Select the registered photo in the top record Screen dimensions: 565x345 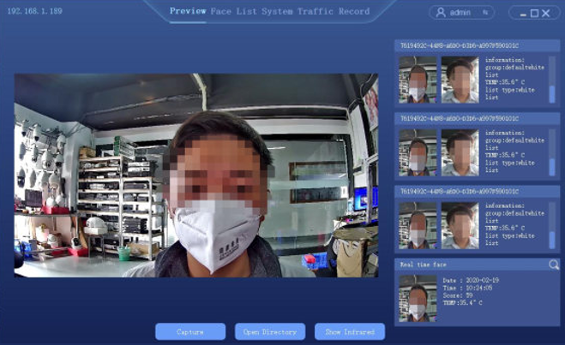coord(460,80)
